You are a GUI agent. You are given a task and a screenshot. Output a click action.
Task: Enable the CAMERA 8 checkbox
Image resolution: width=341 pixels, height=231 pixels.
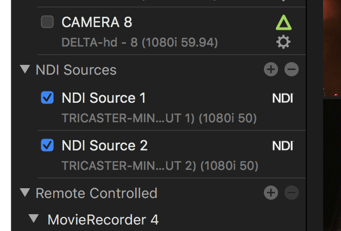click(x=48, y=22)
